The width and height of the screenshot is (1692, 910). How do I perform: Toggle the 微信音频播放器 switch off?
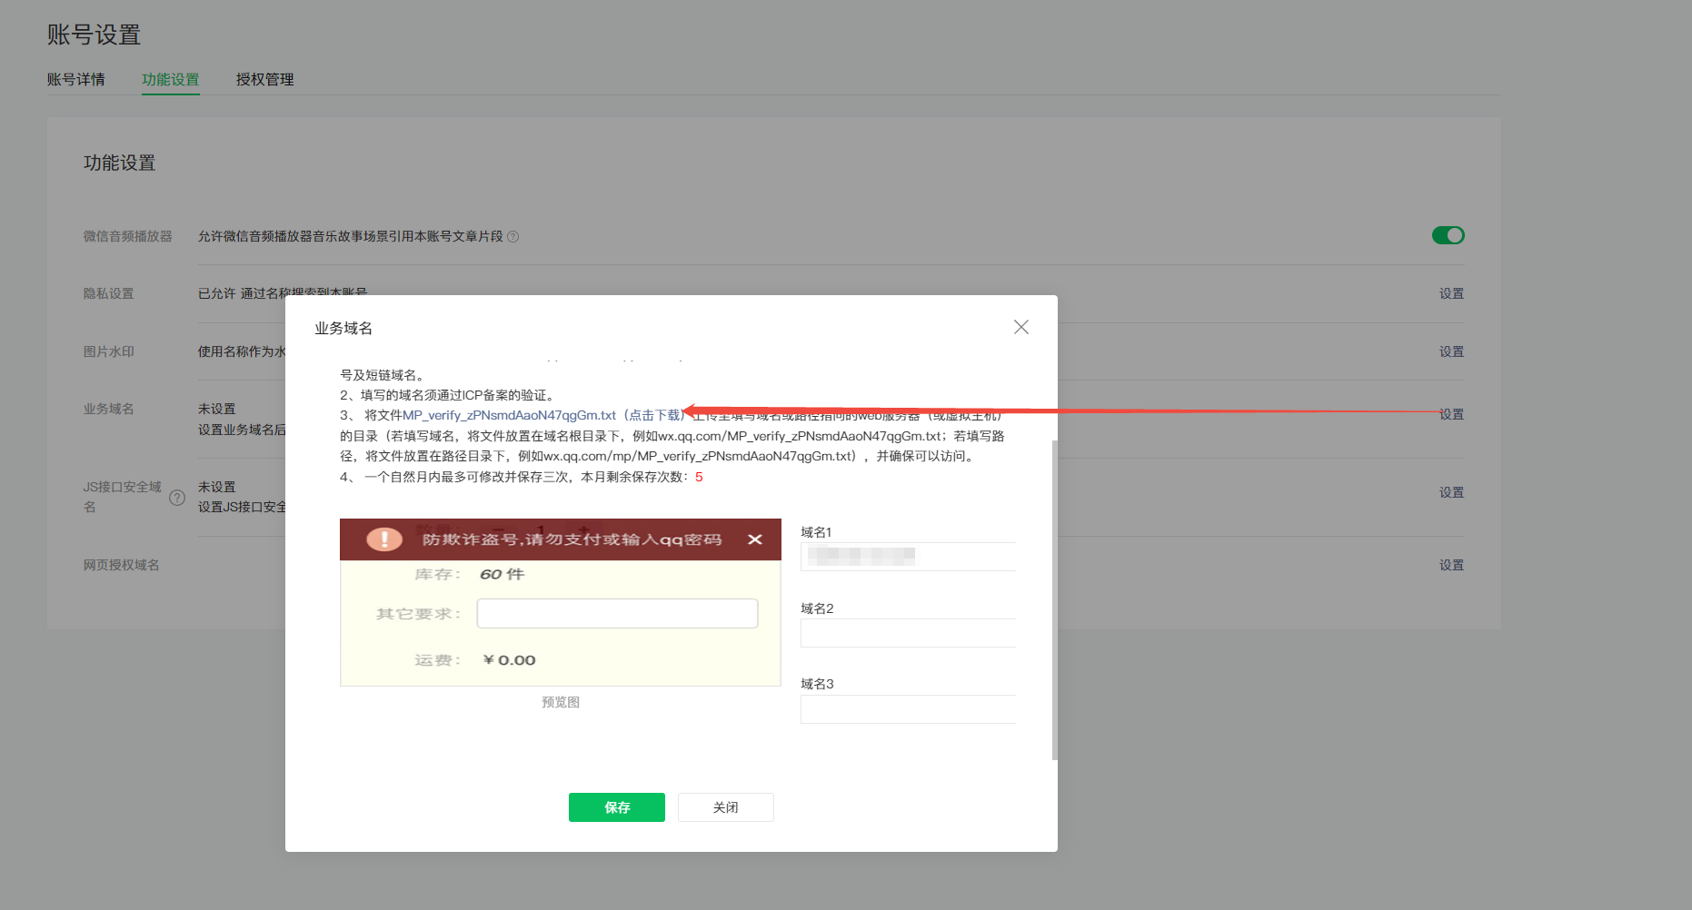coord(1448,236)
